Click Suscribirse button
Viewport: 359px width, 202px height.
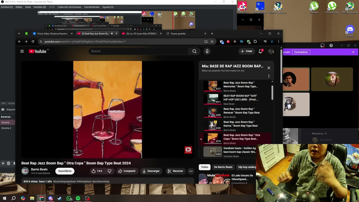coord(65,171)
